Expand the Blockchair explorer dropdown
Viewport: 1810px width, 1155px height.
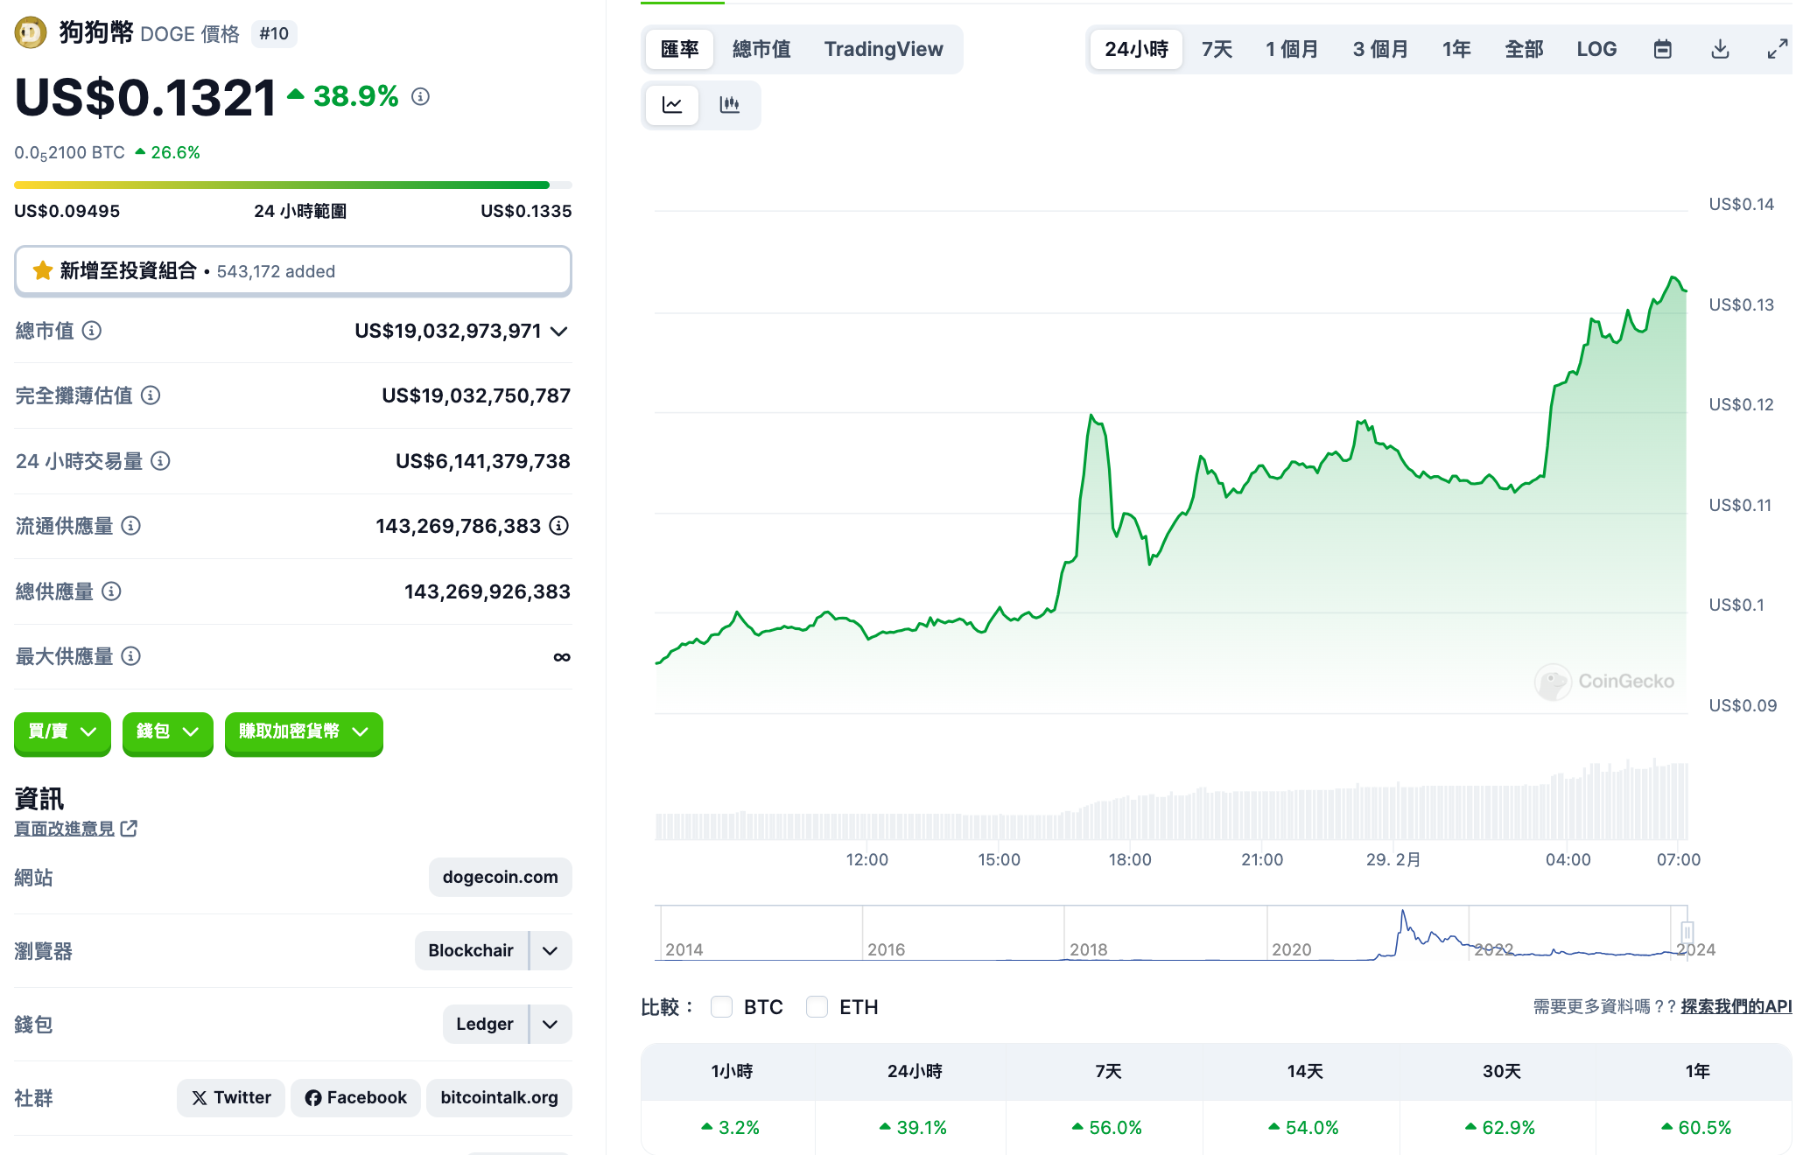tap(550, 950)
